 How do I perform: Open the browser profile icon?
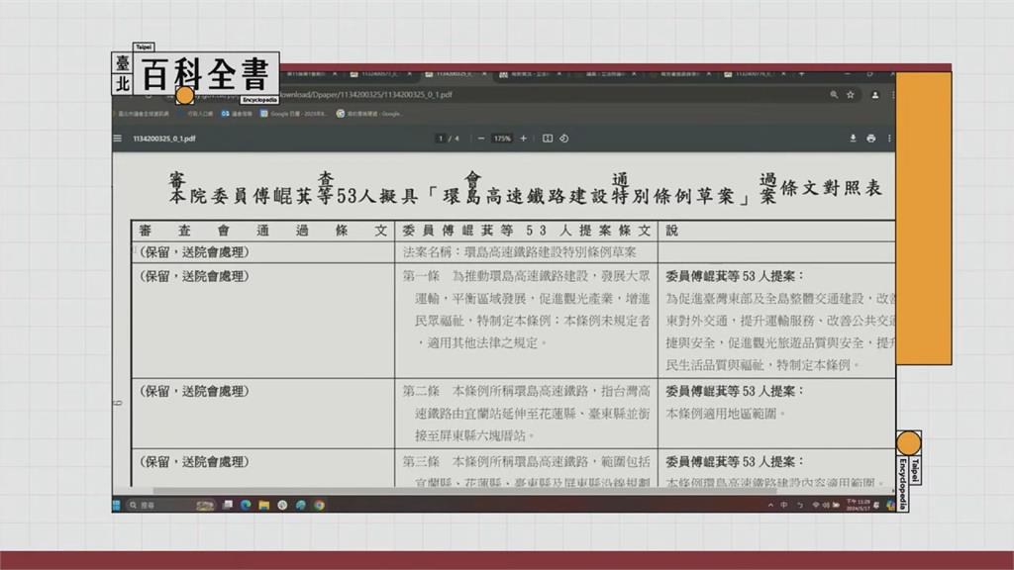coord(875,95)
